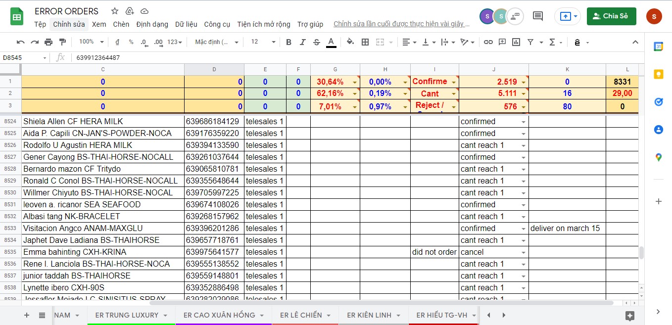Click the Name Box showing D8545
This screenshot has width=672, height=325.
(x=25, y=58)
